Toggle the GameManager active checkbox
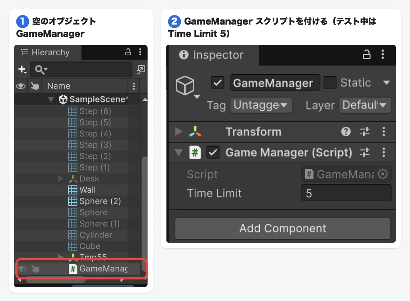The image size is (410, 301). point(218,83)
